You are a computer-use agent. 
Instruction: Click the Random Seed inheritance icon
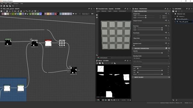click(166, 43)
